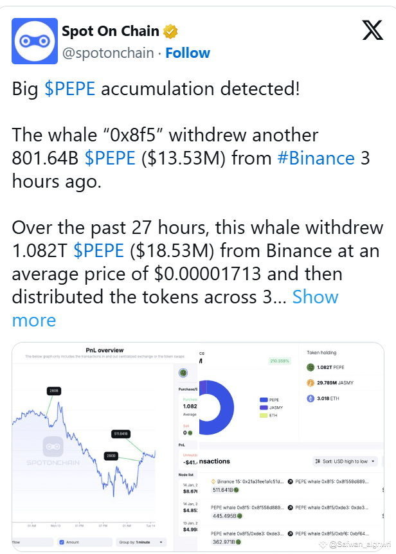The width and height of the screenshot is (396, 554).
Task: Click the Spot On Chain profile avatar
Action: (x=35, y=41)
